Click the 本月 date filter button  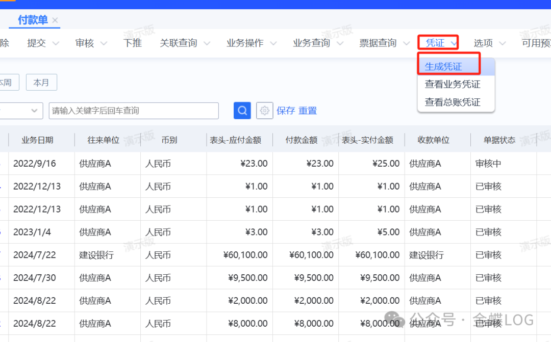click(41, 83)
